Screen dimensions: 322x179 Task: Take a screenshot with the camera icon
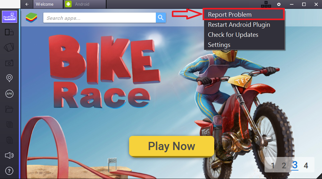[x=9, y=63]
